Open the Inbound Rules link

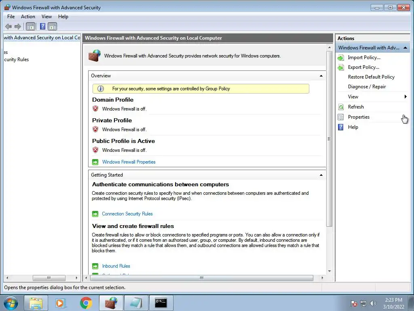click(116, 266)
